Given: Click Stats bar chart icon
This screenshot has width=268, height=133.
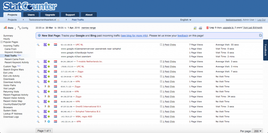Looking at the screenshot, I should [x=5, y=28].
